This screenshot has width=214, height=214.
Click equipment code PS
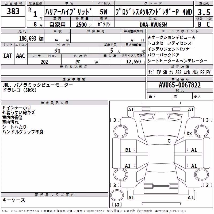click(x=202, y=72)
